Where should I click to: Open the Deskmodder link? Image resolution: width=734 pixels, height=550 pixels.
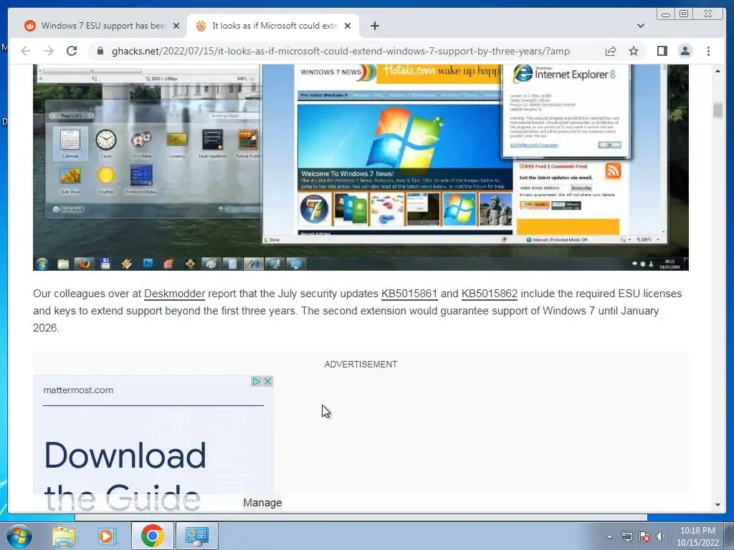[x=175, y=294]
